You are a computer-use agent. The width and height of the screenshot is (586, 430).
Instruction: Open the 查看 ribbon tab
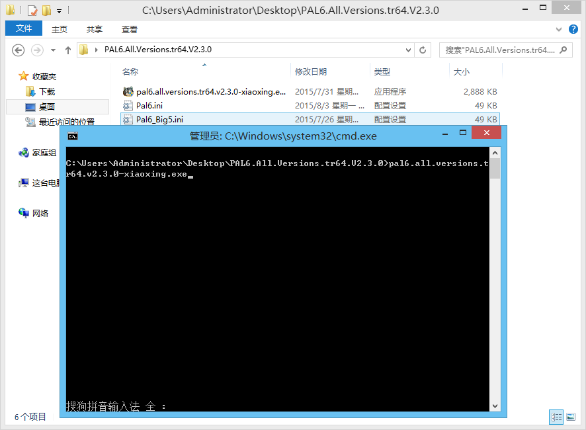click(x=130, y=29)
